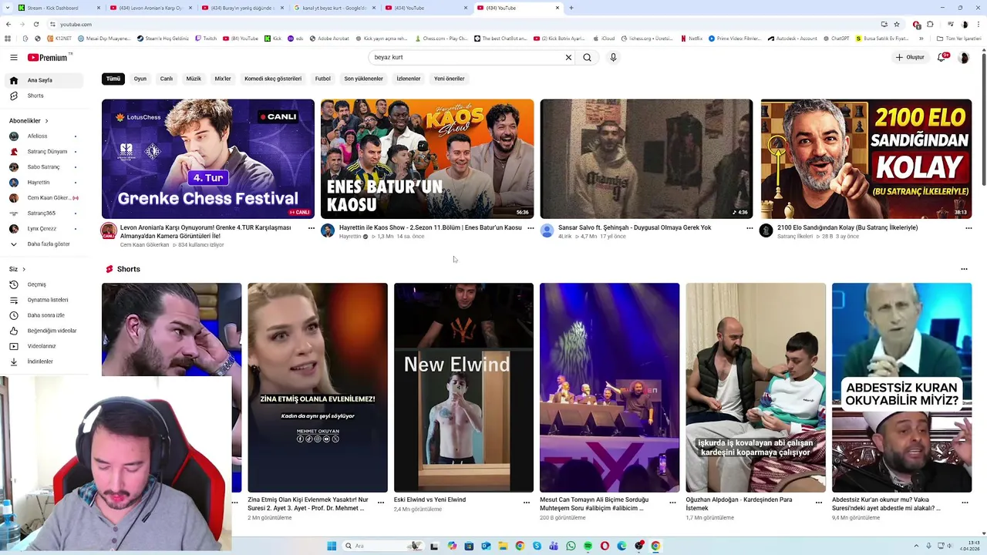
Task: Open options for Hayrettin Kaos Show video
Action: (531, 228)
